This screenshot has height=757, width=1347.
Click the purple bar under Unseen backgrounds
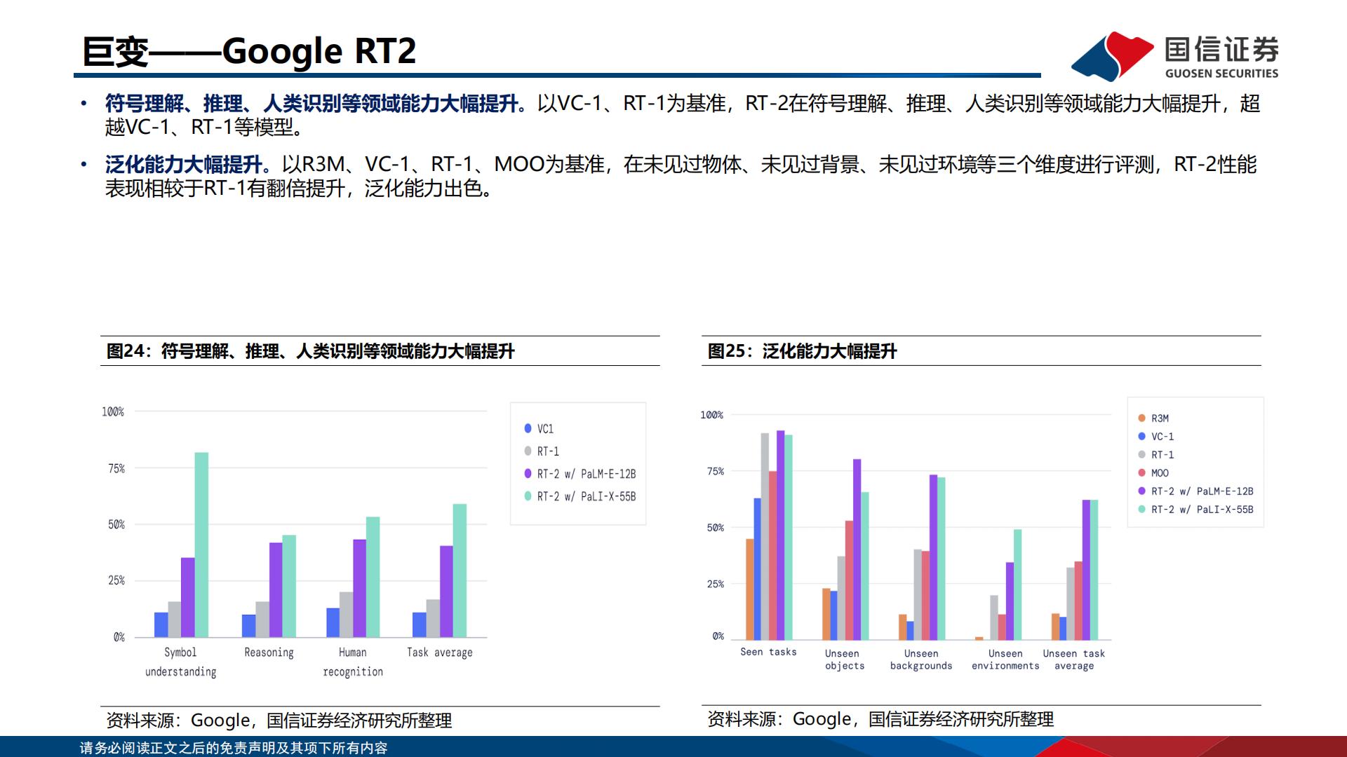(x=934, y=557)
